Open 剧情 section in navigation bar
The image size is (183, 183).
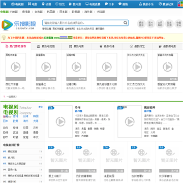123,4
